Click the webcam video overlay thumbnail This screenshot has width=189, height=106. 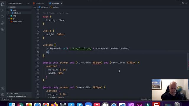170,90
